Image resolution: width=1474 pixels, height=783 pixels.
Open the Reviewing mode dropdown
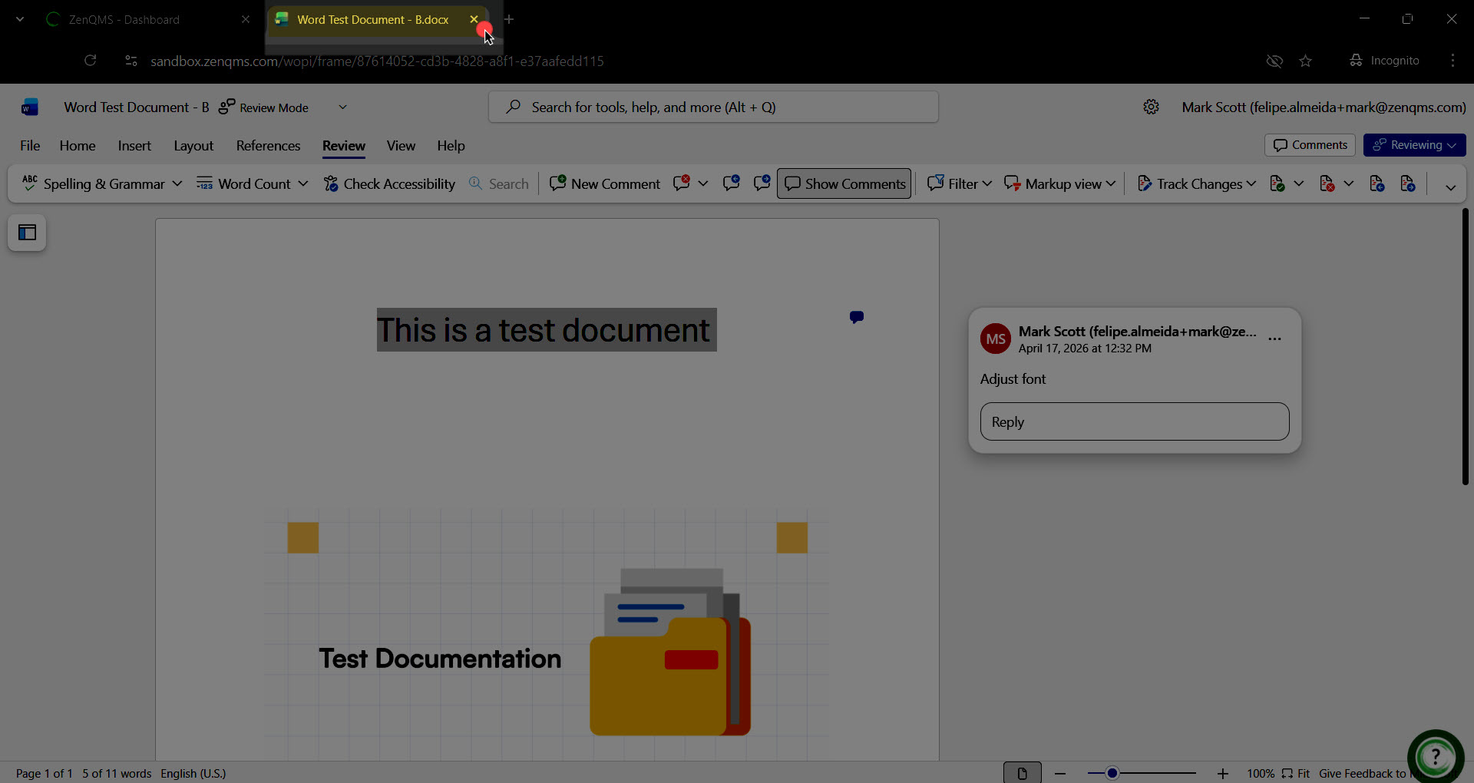point(1414,145)
